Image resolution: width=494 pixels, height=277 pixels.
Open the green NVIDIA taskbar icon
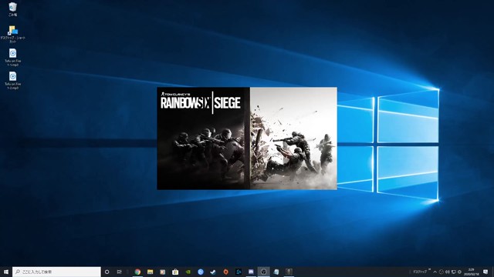188,272
